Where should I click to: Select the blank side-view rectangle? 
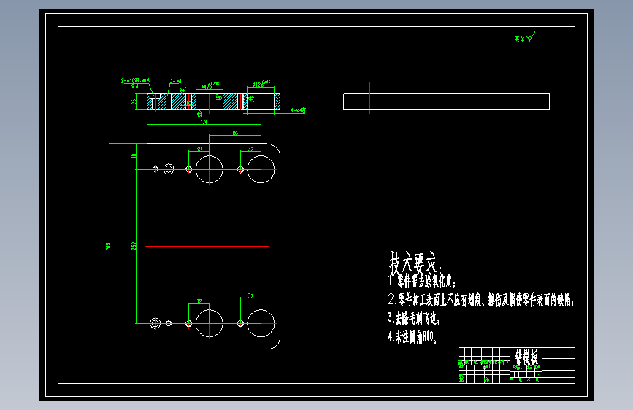tap(446, 101)
